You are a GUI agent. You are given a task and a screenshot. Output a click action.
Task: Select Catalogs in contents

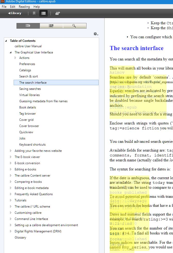click(25, 70)
